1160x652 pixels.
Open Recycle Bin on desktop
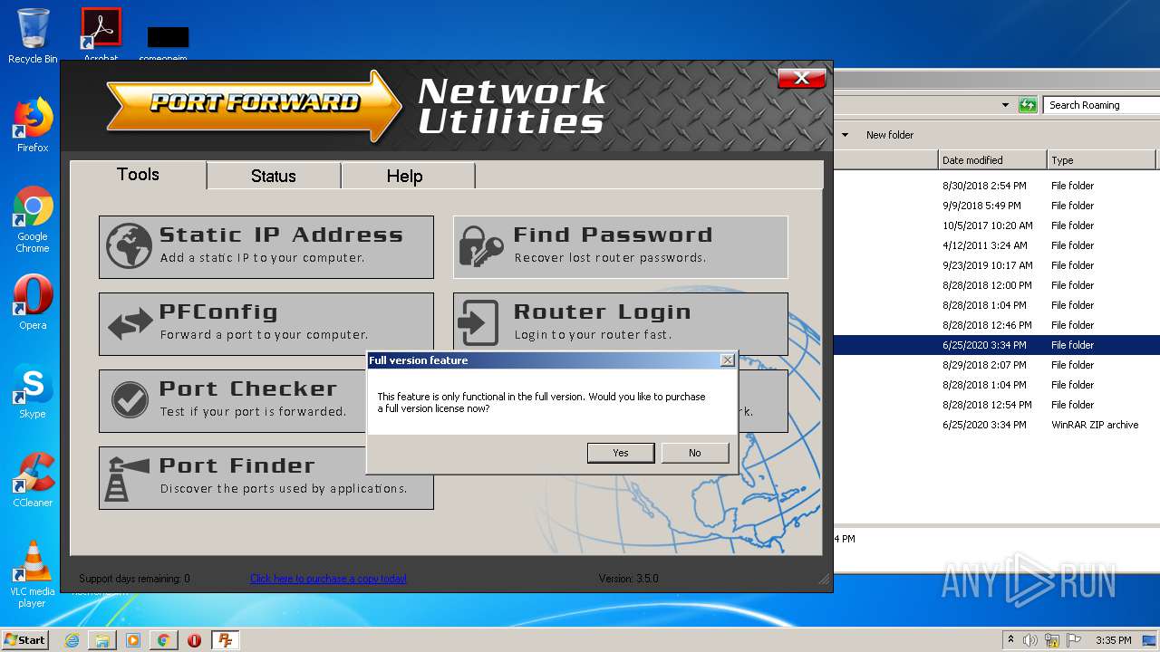pyautogui.click(x=33, y=36)
